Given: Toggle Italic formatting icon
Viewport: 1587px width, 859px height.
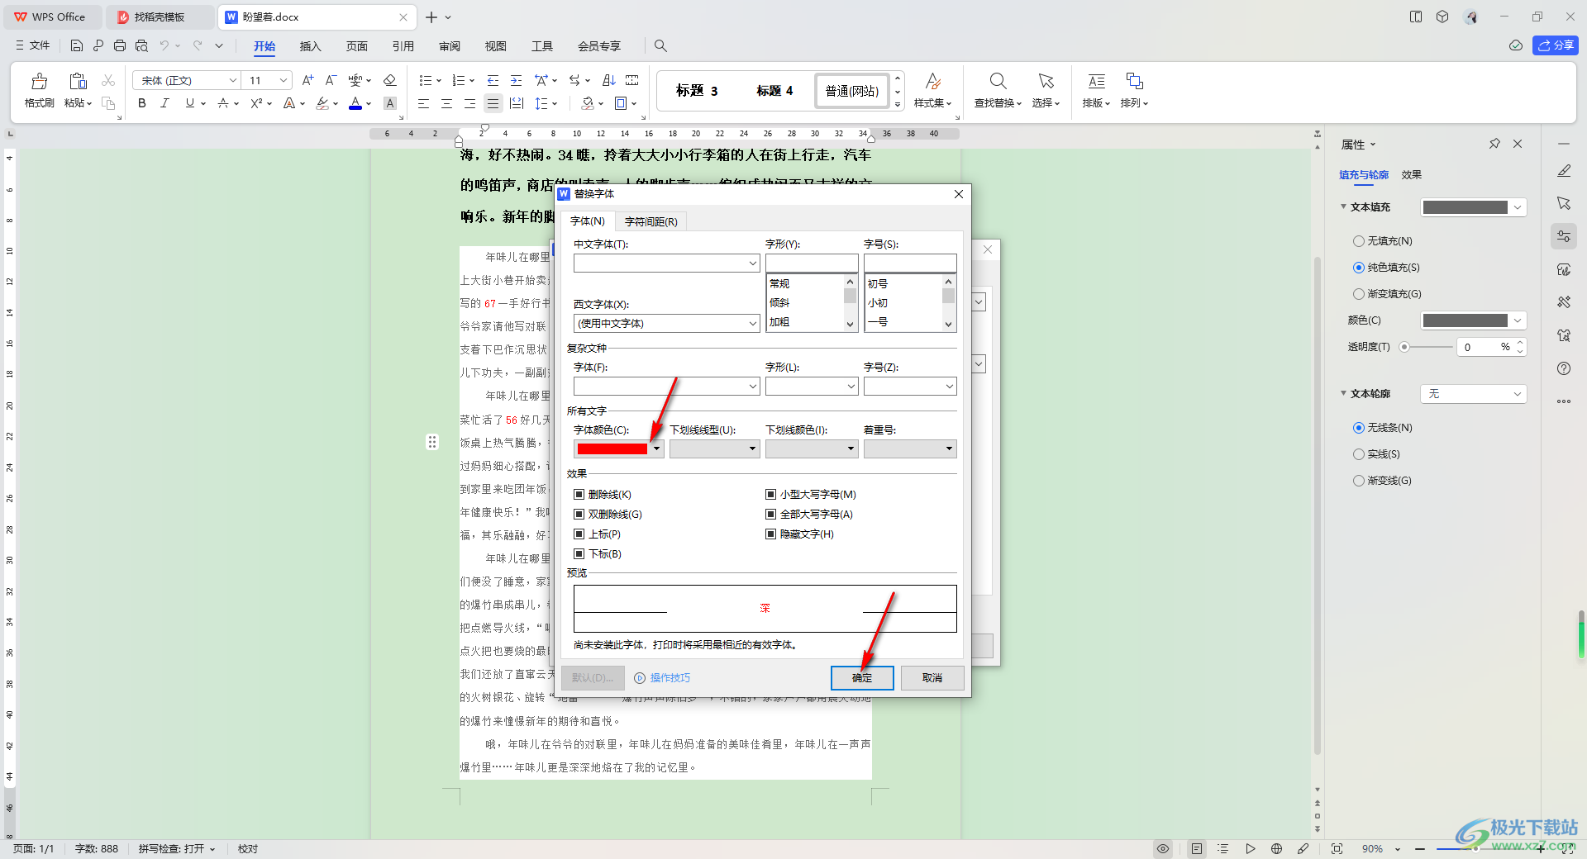Looking at the screenshot, I should pos(164,103).
